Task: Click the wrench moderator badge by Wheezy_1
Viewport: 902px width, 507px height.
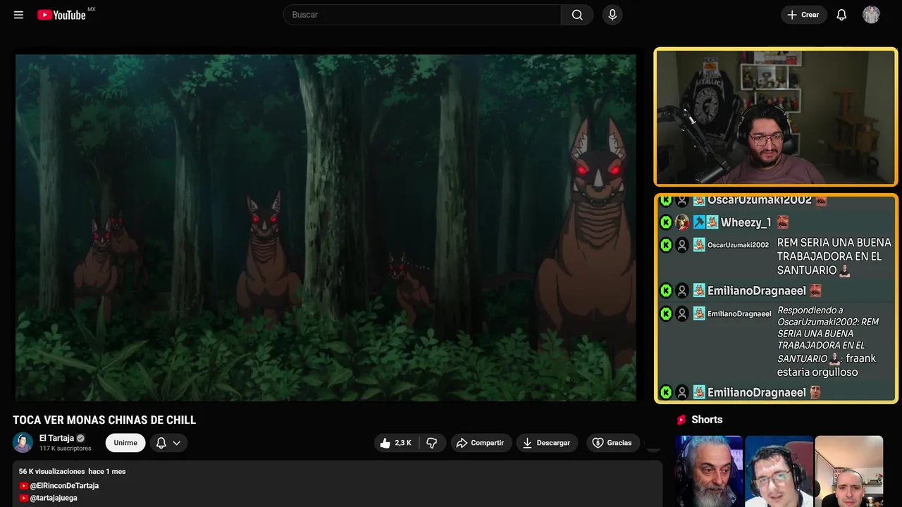Action: tap(699, 223)
